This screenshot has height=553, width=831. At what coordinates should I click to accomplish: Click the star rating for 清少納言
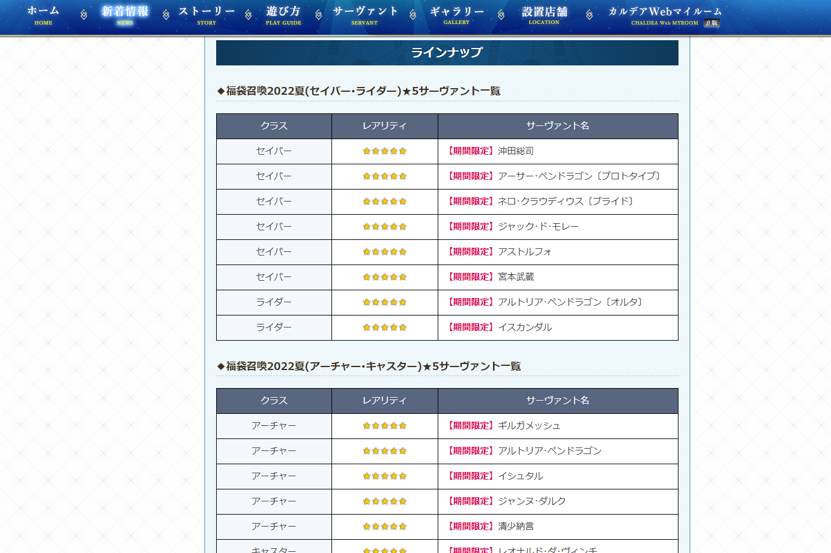click(x=384, y=527)
